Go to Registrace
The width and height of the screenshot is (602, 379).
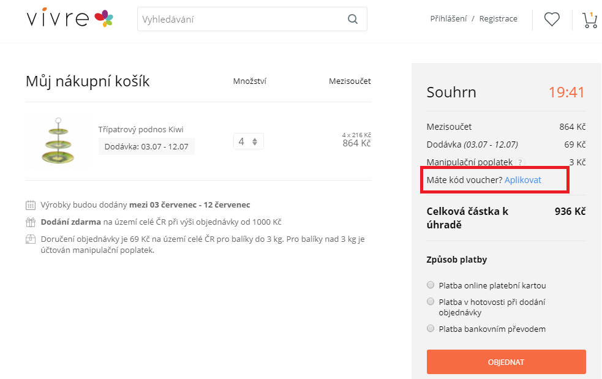pyautogui.click(x=498, y=19)
